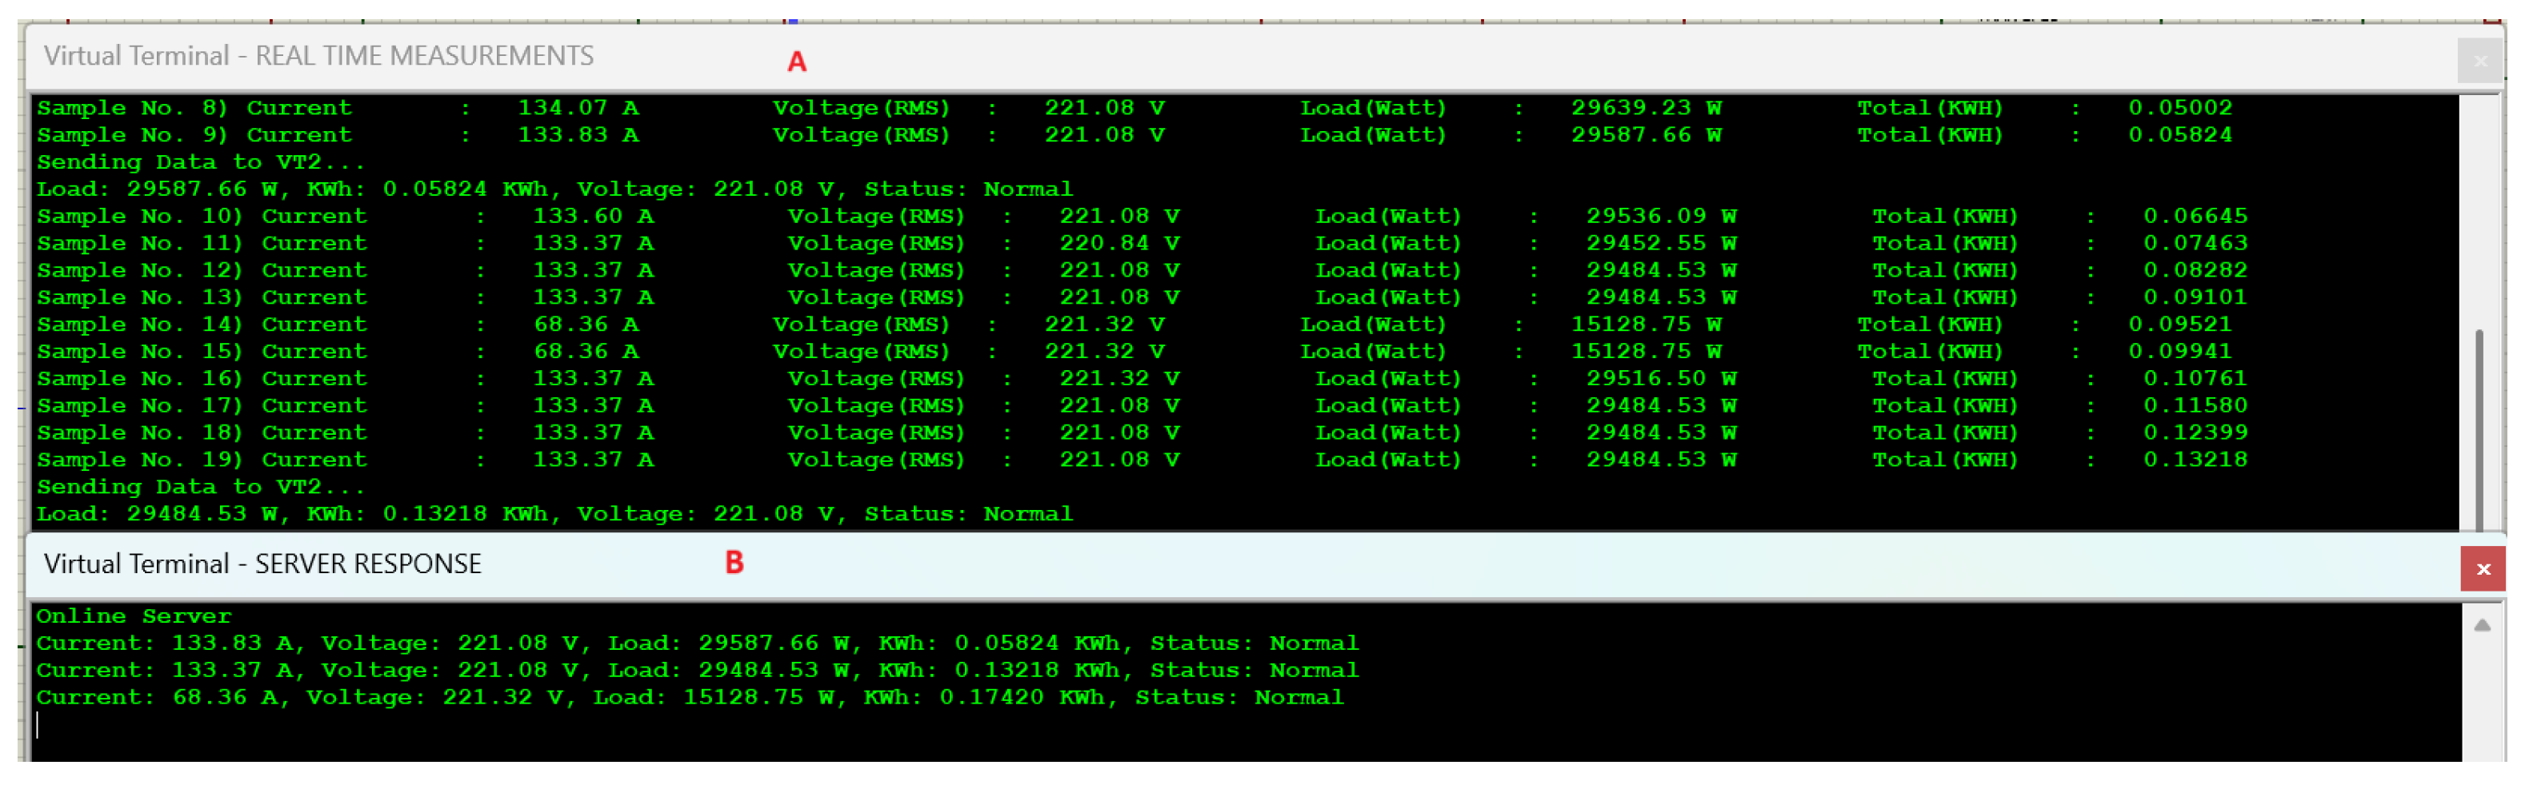Click the Load 29484.53 W status Normal line
2525x785 pixels.
tap(554, 514)
